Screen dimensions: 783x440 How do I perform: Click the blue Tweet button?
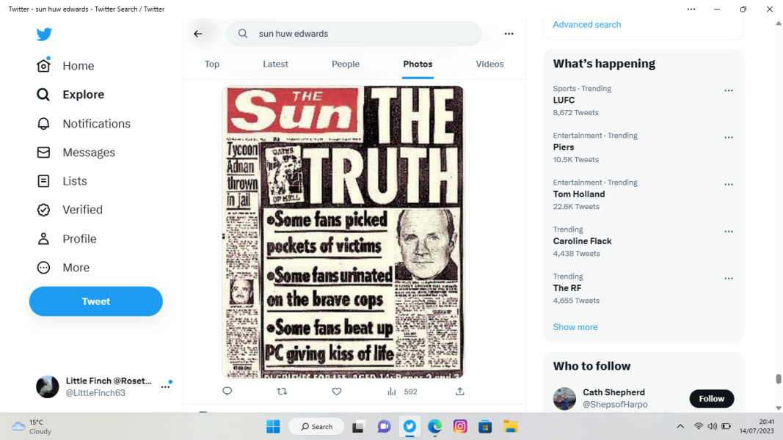coord(96,301)
